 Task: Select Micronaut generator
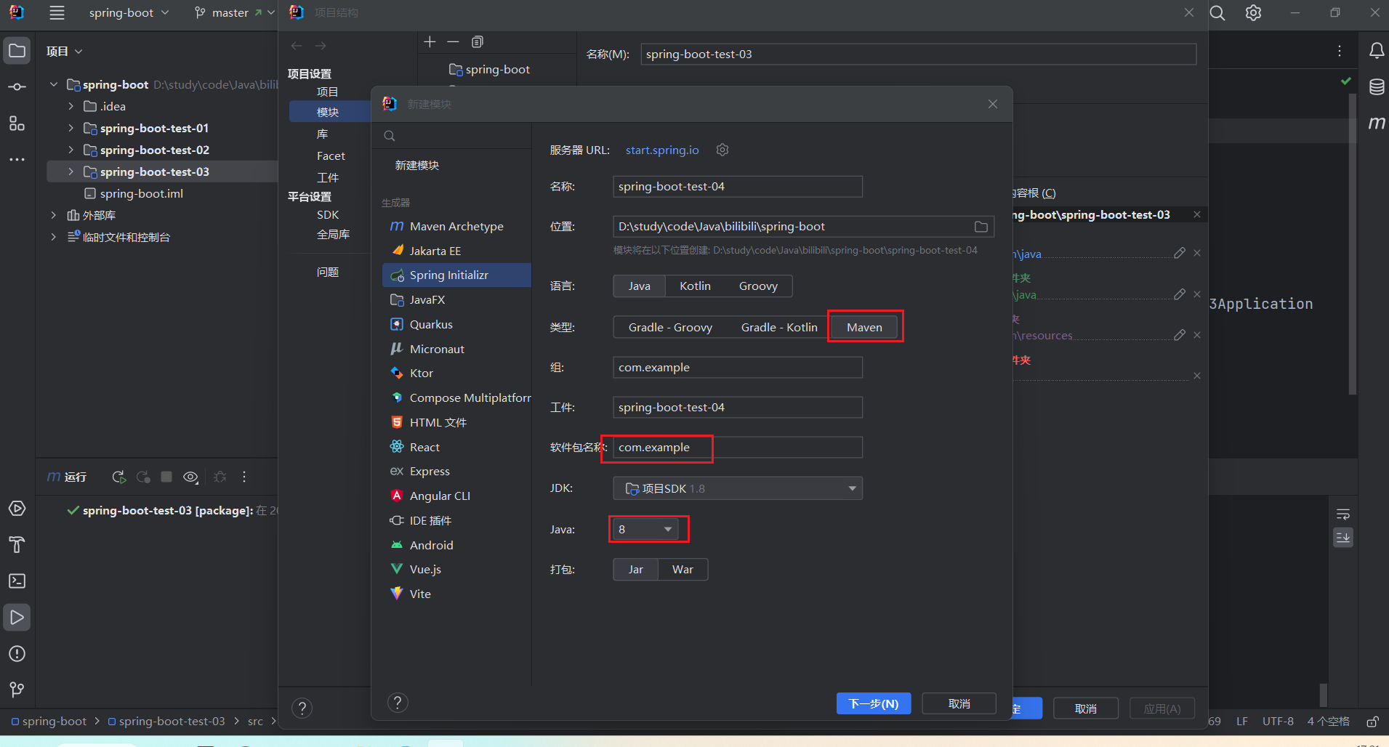(456, 349)
